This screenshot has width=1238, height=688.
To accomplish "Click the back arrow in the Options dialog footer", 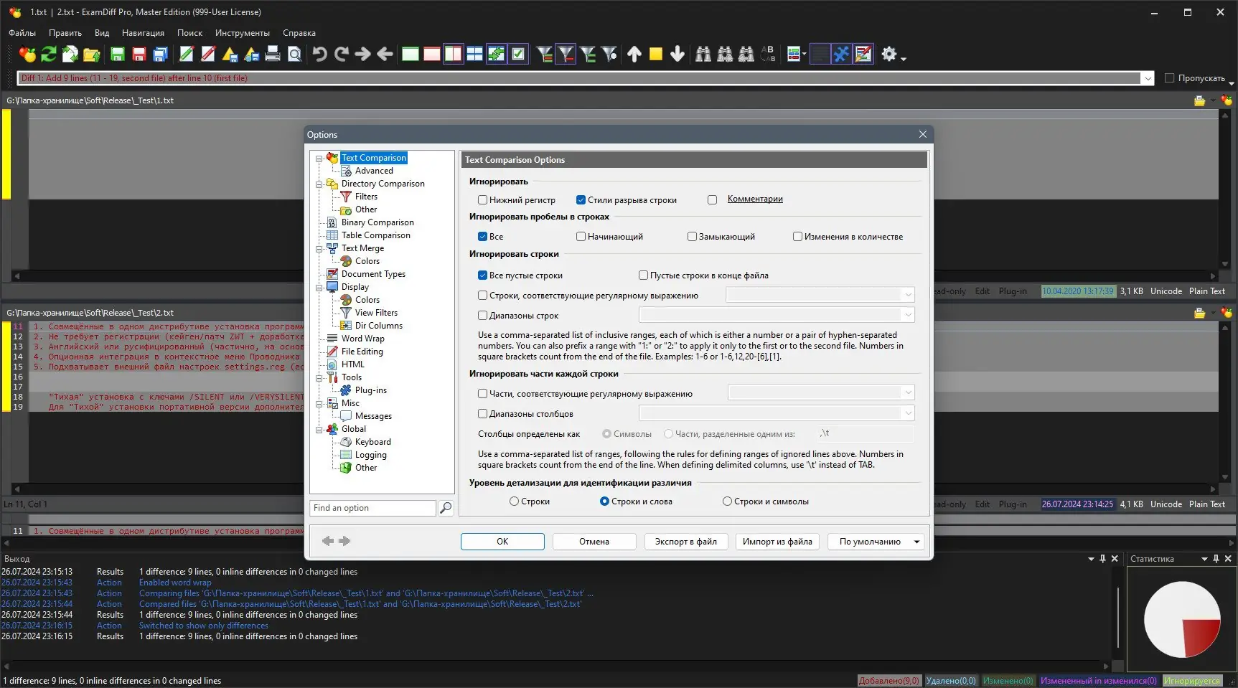I will (328, 541).
